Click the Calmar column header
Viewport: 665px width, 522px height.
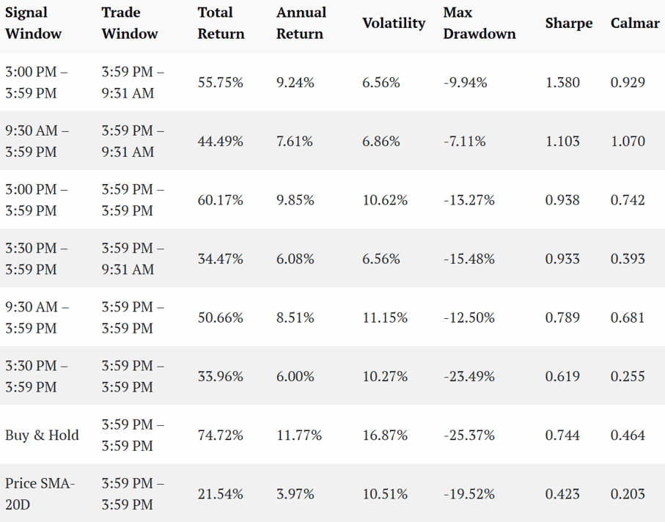(x=635, y=23)
